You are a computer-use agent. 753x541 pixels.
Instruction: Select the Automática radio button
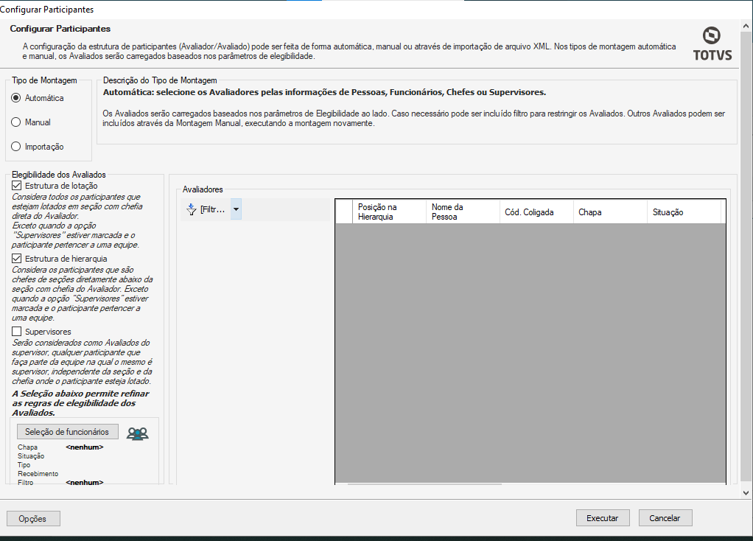tap(16, 98)
